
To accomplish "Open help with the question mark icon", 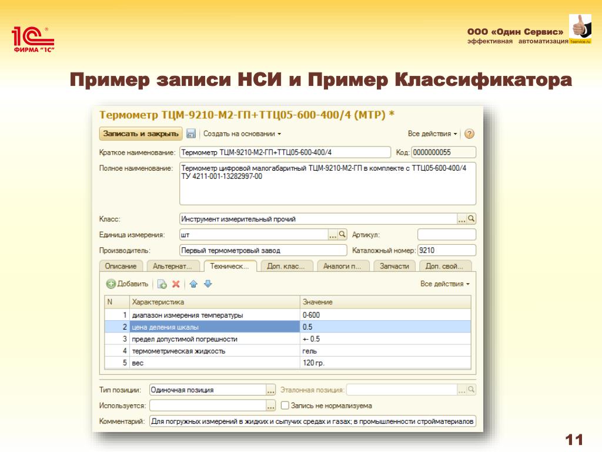I will (x=469, y=134).
